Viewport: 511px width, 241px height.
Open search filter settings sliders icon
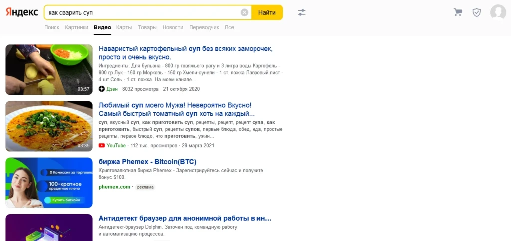point(302,12)
